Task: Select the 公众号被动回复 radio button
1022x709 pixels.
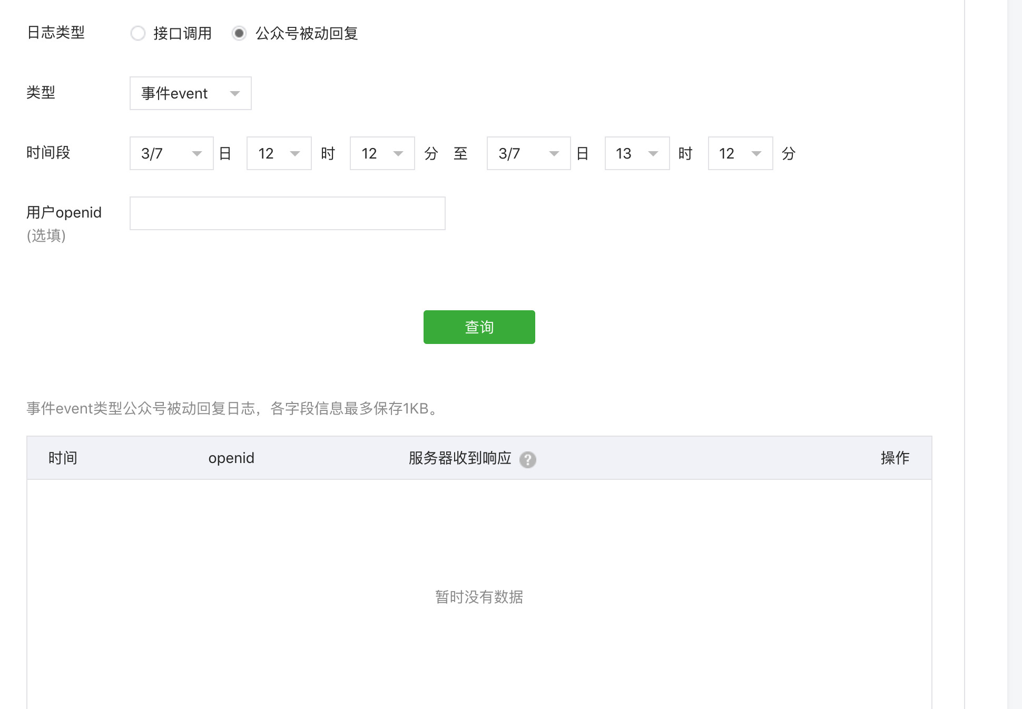Action: pyautogui.click(x=239, y=33)
